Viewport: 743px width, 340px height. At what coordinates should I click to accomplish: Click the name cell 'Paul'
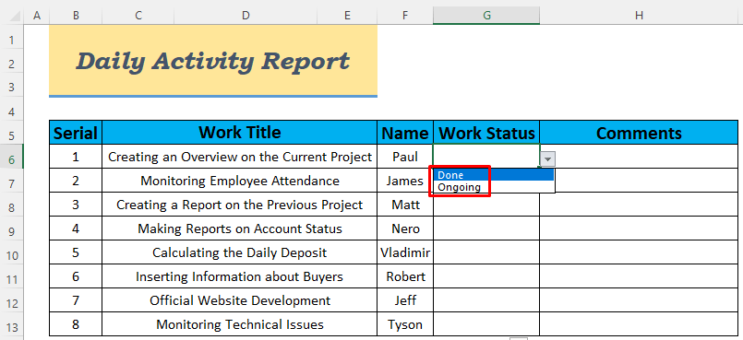pyautogui.click(x=405, y=157)
